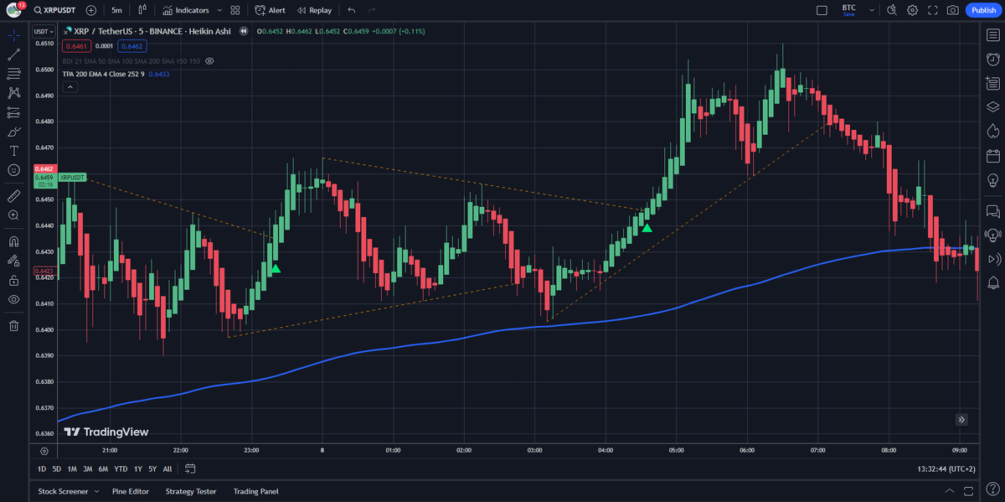Viewport: 1005px width, 502px height.
Task: Select the forecasting and measurement tool
Action: tap(13, 112)
